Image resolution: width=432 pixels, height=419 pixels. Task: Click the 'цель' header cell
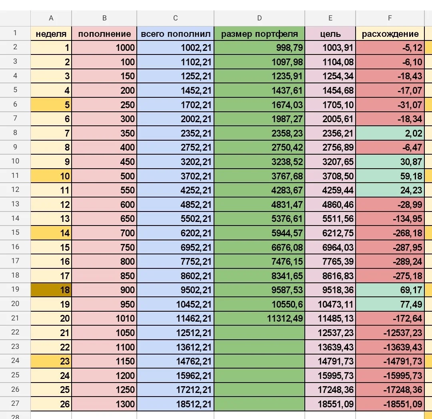[330, 34]
